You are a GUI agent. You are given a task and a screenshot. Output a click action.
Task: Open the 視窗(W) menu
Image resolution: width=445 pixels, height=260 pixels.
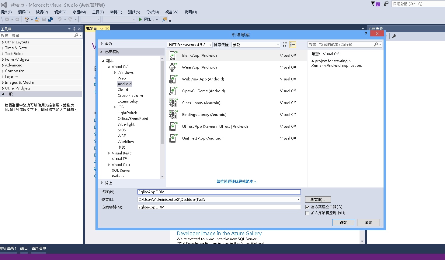172,12
